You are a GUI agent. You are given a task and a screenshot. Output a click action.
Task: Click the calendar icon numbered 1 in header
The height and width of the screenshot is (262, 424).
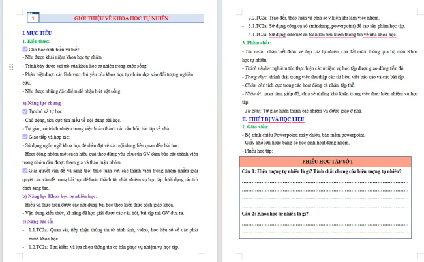click(33, 18)
